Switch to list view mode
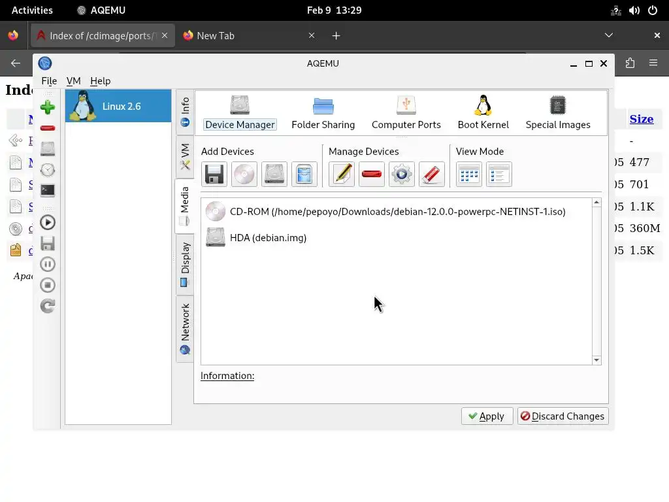Image resolution: width=669 pixels, height=502 pixels. tap(498, 174)
